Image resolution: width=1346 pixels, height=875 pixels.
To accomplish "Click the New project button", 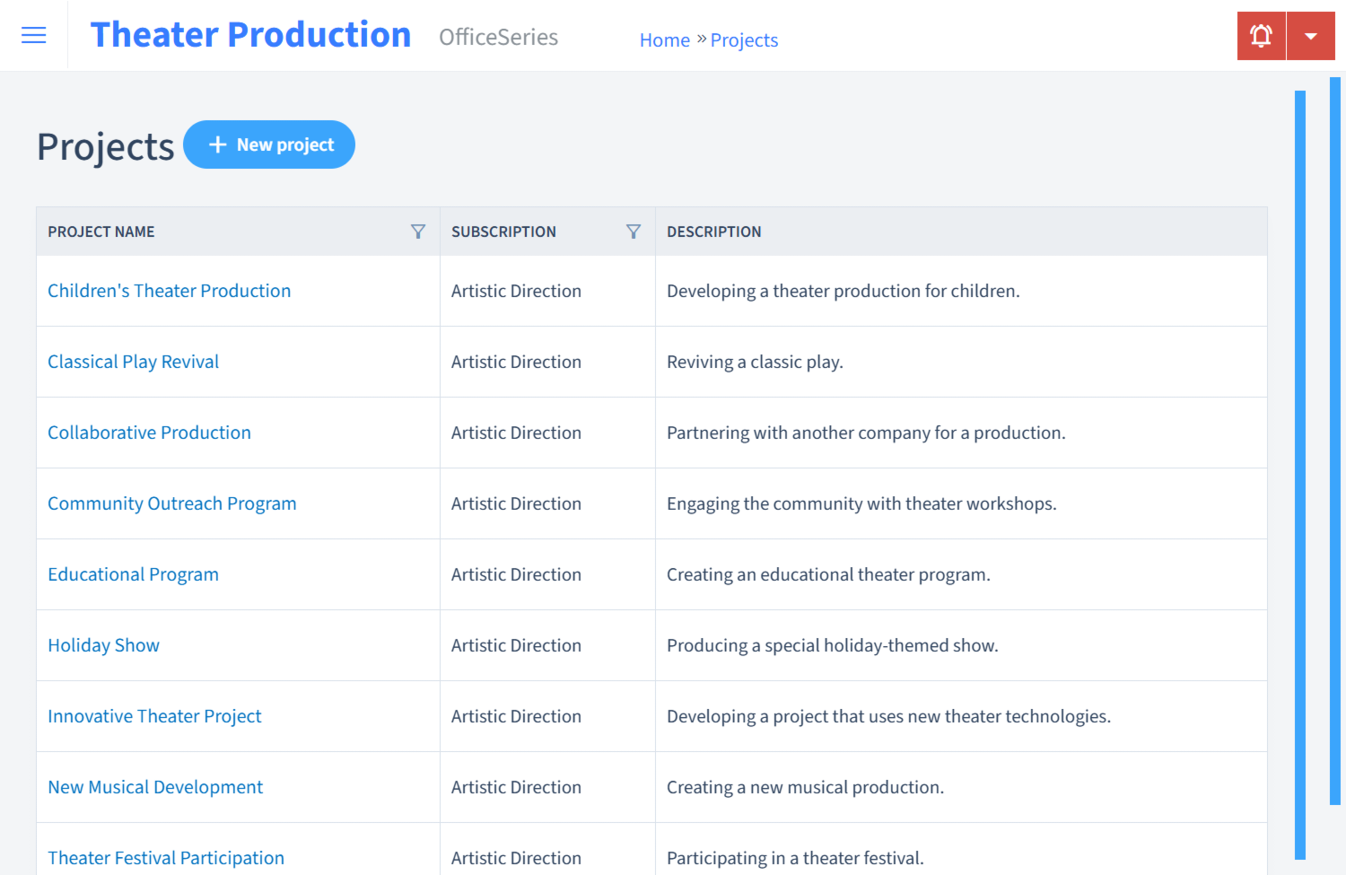I will click(x=269, y=144).
